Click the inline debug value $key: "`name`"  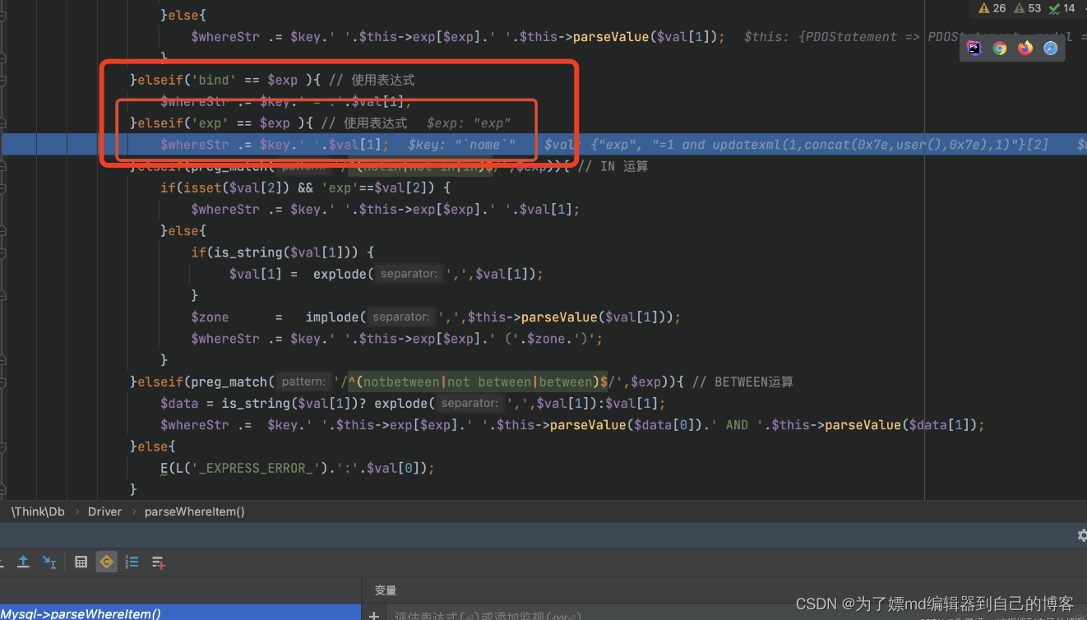coord(462,145)
